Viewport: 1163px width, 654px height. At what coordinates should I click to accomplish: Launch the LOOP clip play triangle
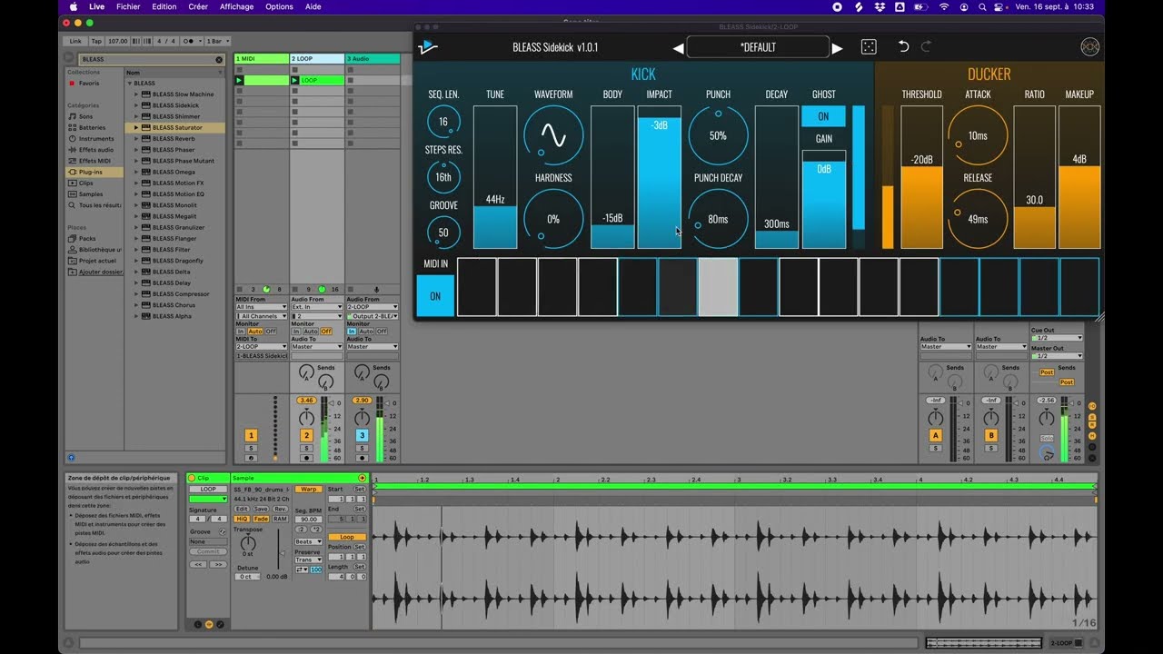(294, 81)
